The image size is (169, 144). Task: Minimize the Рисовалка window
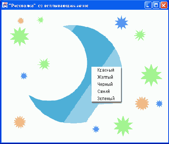pos(148,5)
